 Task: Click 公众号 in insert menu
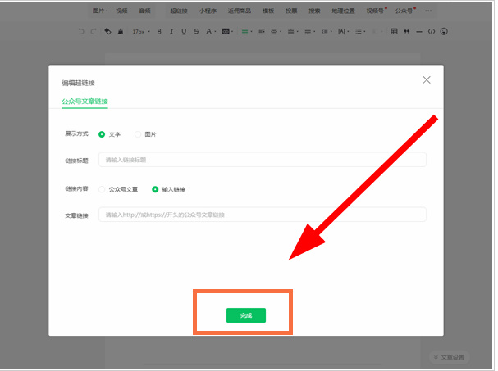(x=404, y=11)
